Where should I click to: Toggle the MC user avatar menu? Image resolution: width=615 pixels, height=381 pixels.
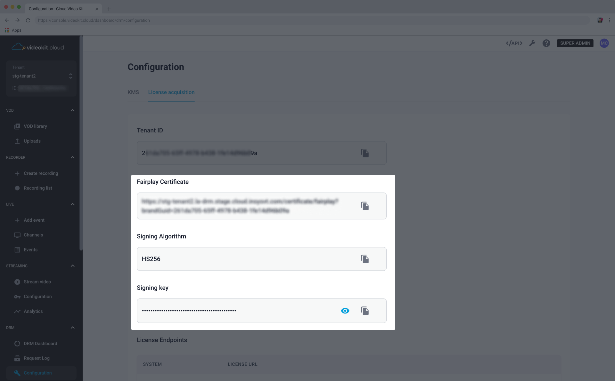pyautogui.click(x=604, y=43)
